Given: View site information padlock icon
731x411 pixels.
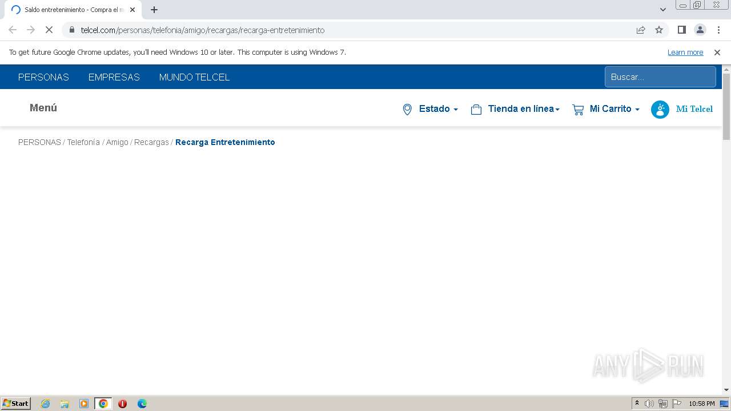Looking at the screenshot, I should point(71,30).
